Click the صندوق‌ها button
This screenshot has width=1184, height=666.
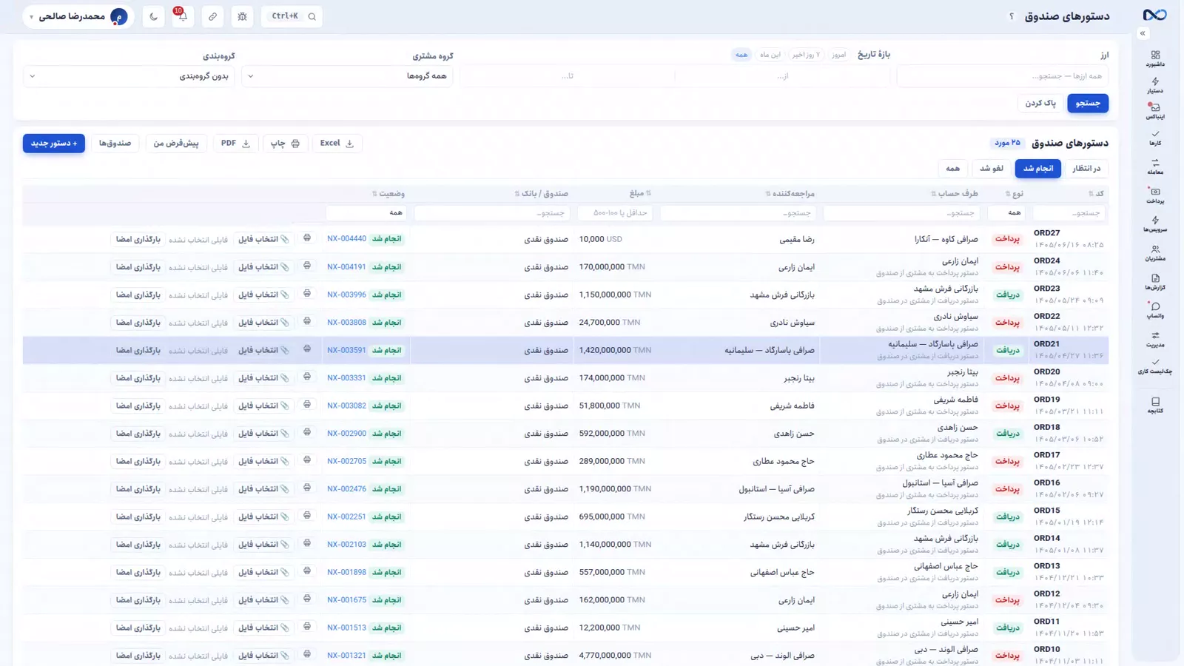point(115,144)
